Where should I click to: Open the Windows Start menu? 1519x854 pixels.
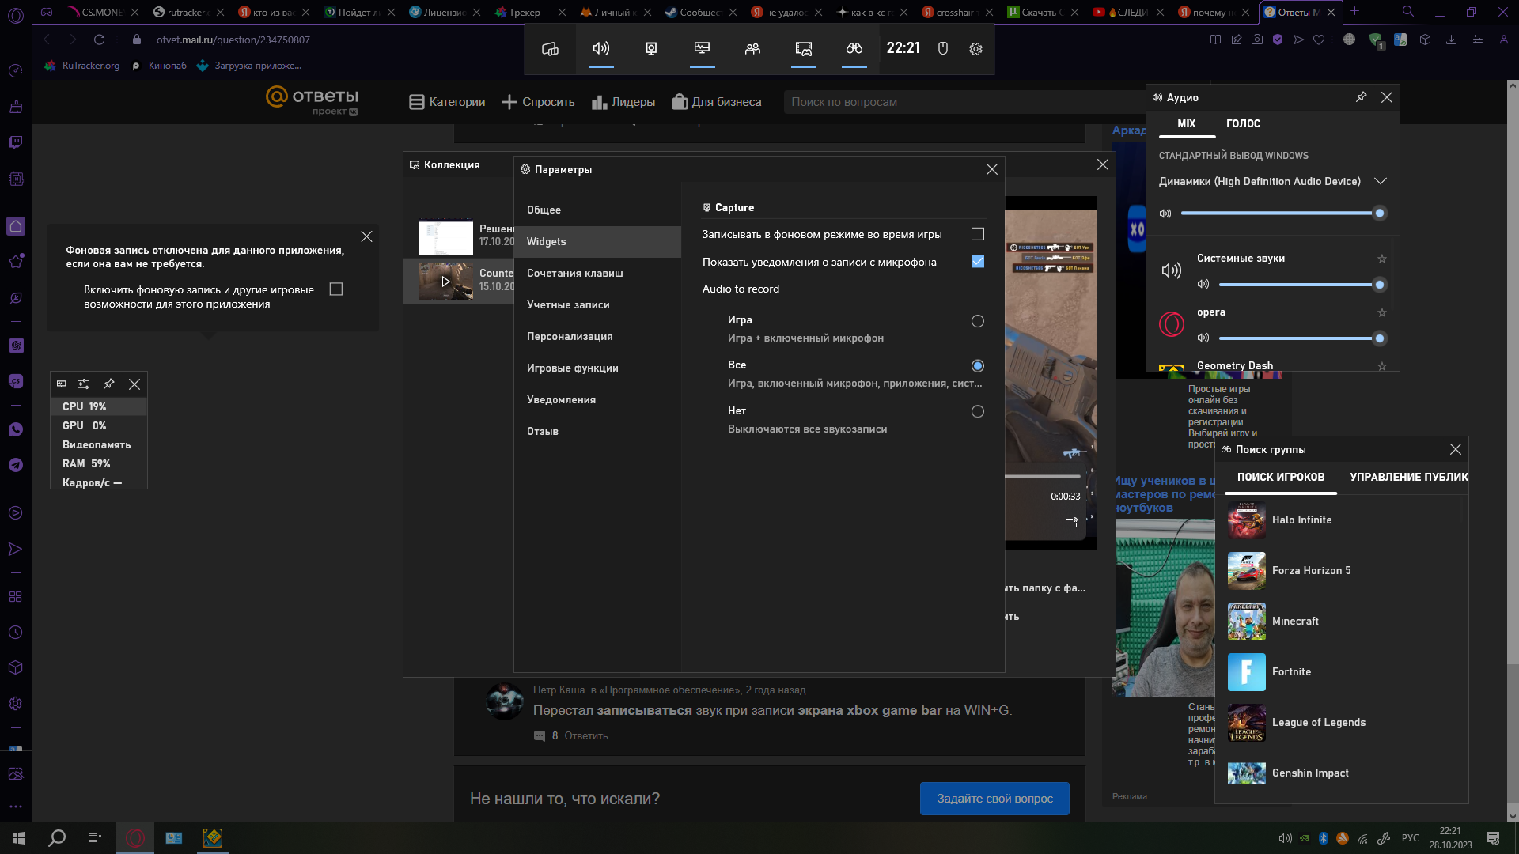click(x=19, y=838)
